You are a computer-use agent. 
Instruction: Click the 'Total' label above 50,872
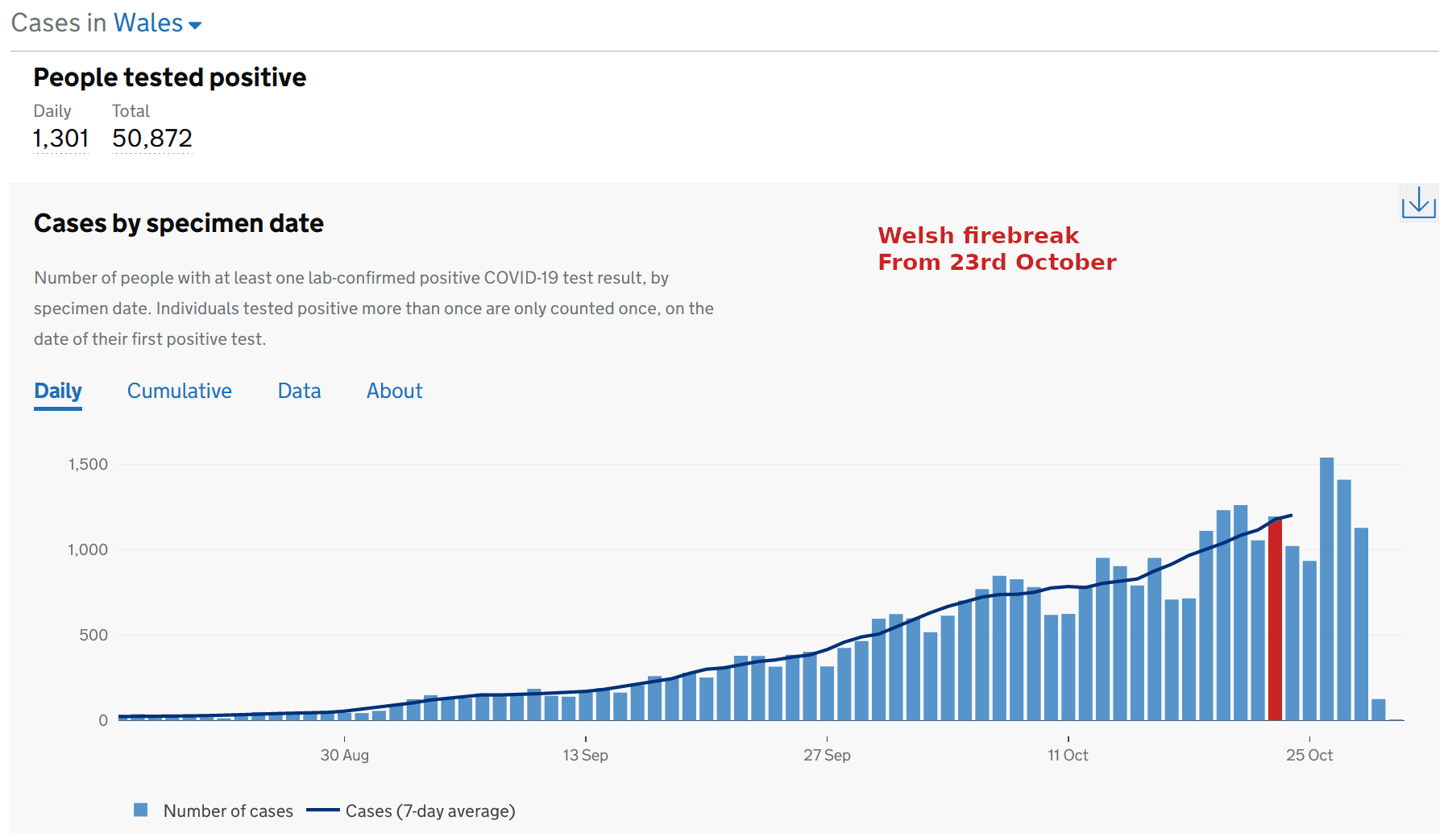131,111
